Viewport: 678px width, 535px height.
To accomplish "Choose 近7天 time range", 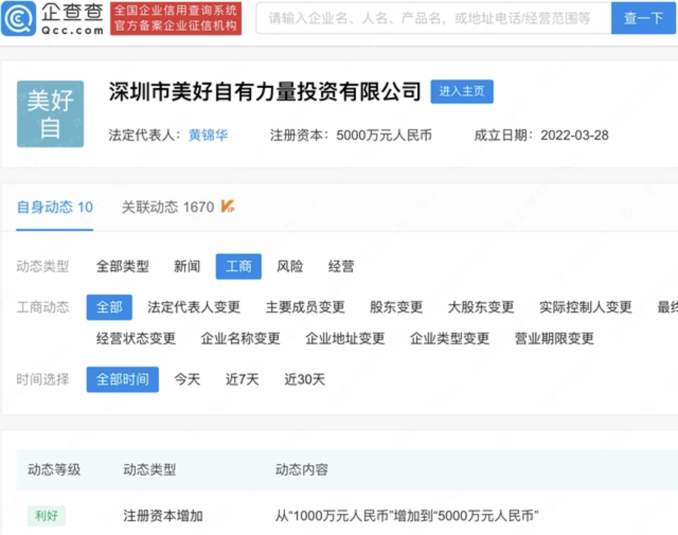I will 242,379.
